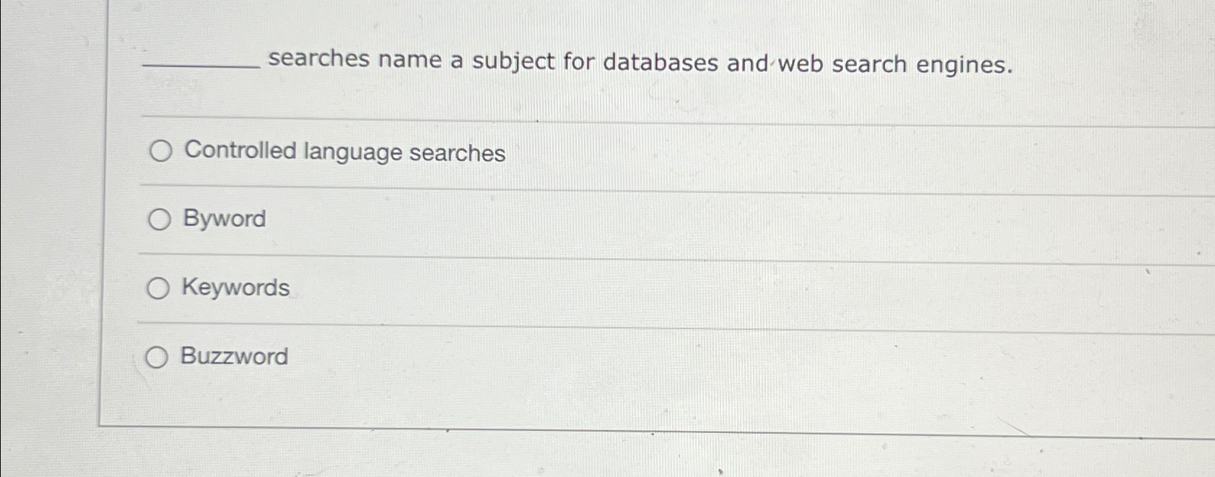Viewport: 1215px width, 477px height.
Task: Select the Keywords radio button
Action: tap(160, 287)
